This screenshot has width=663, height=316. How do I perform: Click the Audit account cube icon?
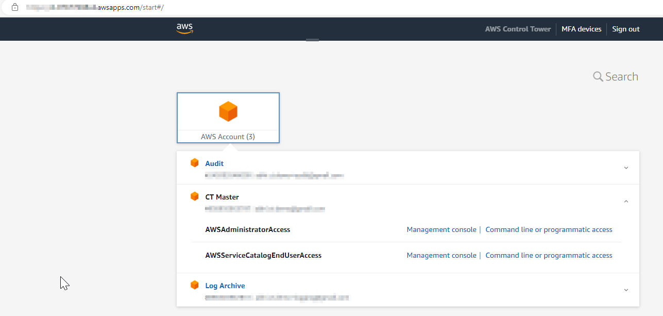(x=194, y=163)
